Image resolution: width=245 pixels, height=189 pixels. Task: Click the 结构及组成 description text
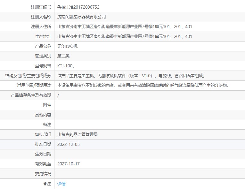(x=131, y=76)
